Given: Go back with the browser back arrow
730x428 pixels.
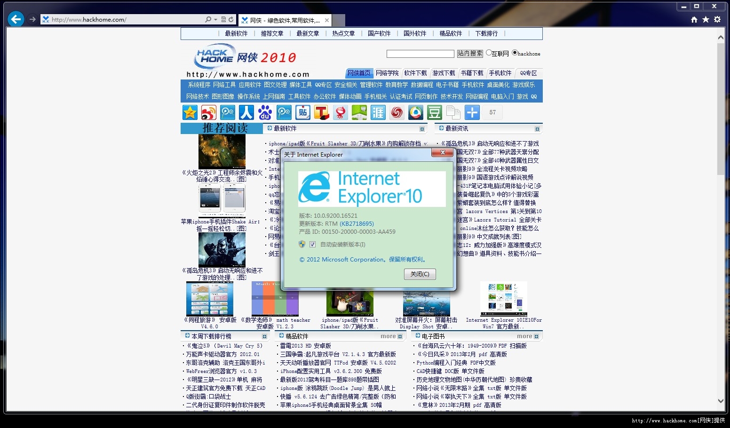Looking at the screenshot, I should coord(16,19).
